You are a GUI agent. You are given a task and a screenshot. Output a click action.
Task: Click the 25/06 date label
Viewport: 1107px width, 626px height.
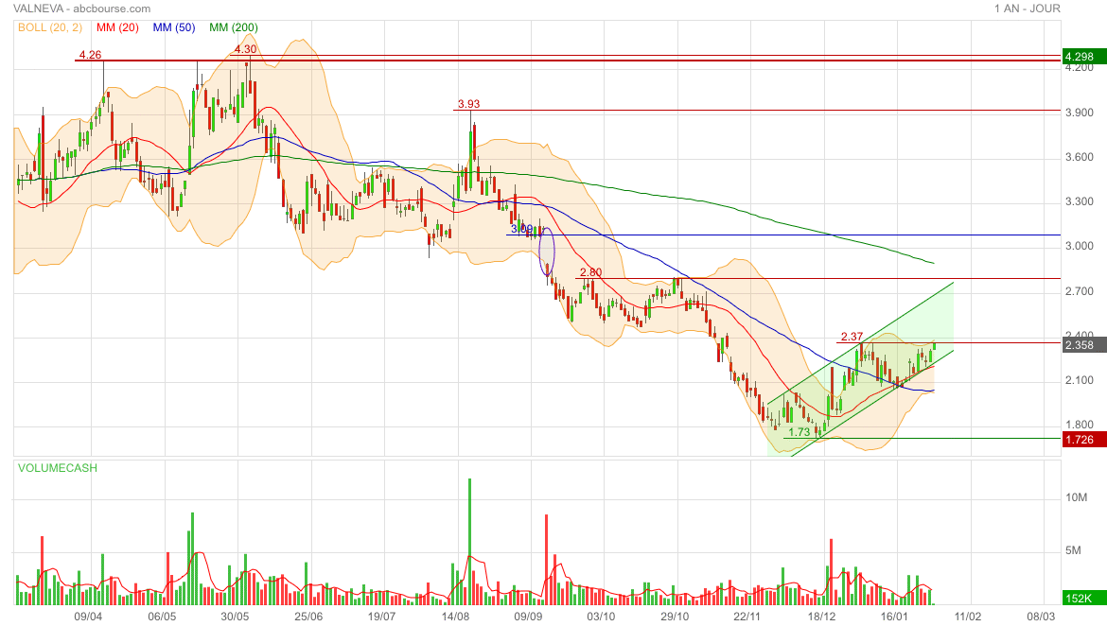tap(308, 617)
